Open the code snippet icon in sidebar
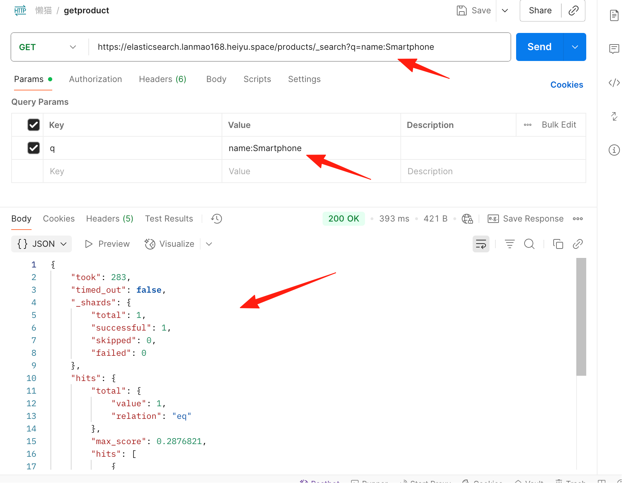The width and height of the screenshot is (622, 483). click(x=614, y=83)
